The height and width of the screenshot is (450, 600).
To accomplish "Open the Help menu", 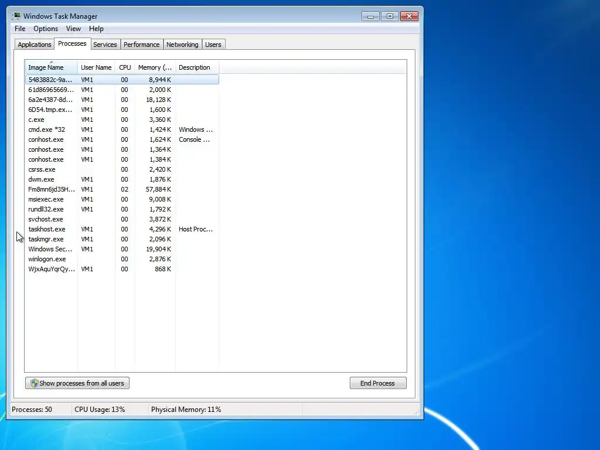I will (96, 29).
